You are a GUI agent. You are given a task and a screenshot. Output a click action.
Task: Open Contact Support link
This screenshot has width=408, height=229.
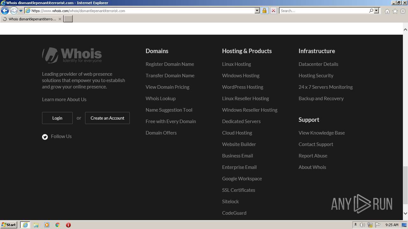(316, 144)
